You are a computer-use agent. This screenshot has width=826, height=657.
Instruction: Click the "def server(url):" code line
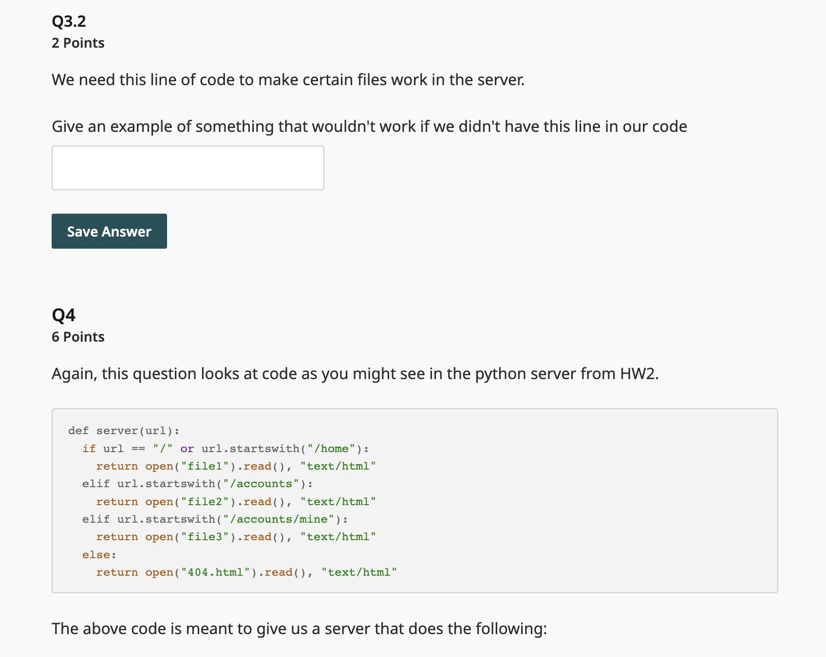(x=124, y=431)
